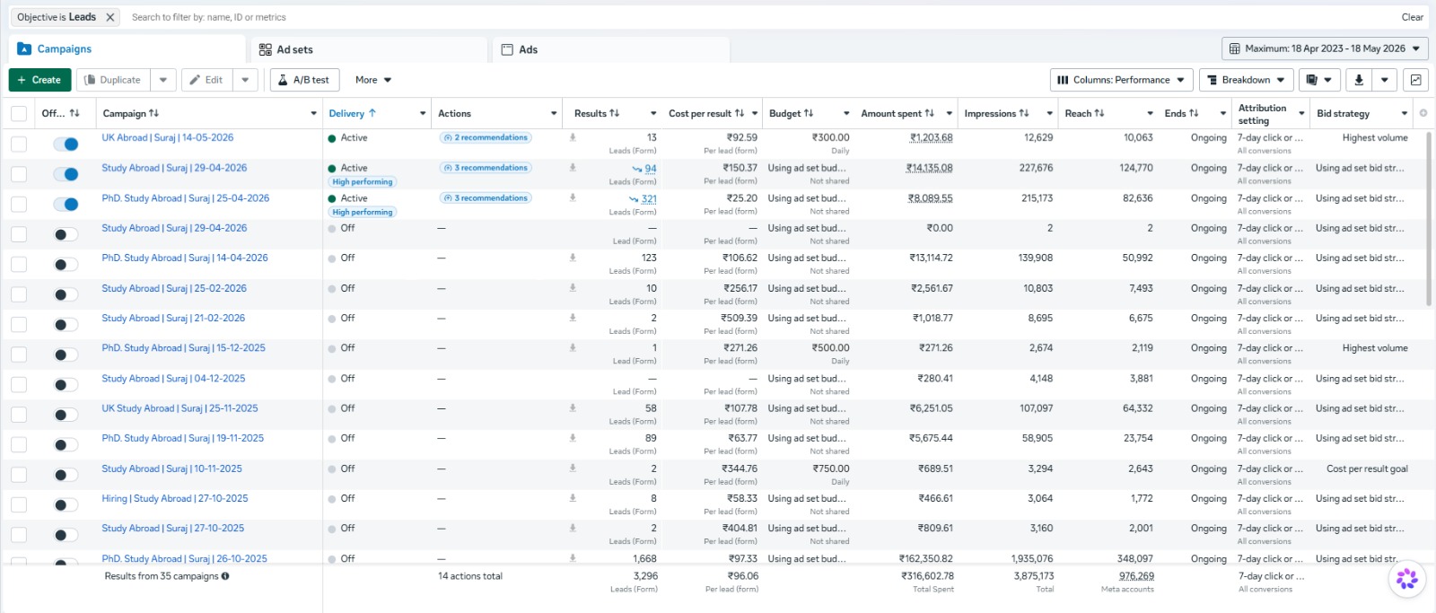Click the green Create button
Image resolution: width=1436 pixels, height=613 pixels.
39,80
